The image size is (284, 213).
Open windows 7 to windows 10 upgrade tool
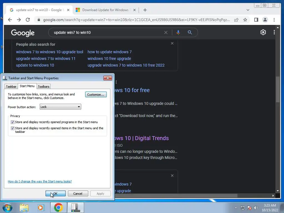(49, 52)
